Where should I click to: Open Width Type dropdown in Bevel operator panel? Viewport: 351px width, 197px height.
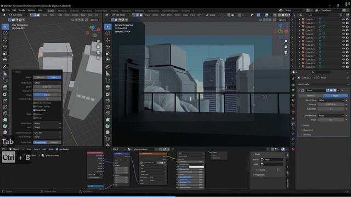point(47,83)
